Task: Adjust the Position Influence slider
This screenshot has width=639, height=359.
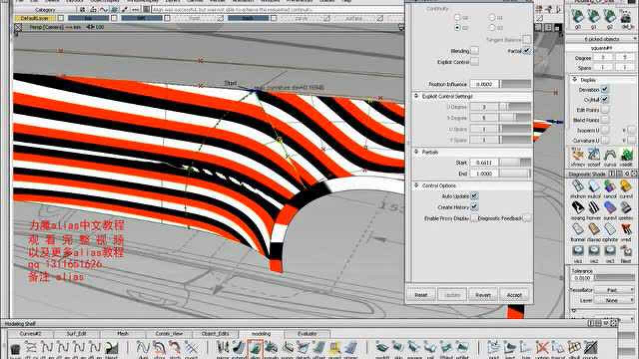Action: pyautogui.click(x=516, y=84)
